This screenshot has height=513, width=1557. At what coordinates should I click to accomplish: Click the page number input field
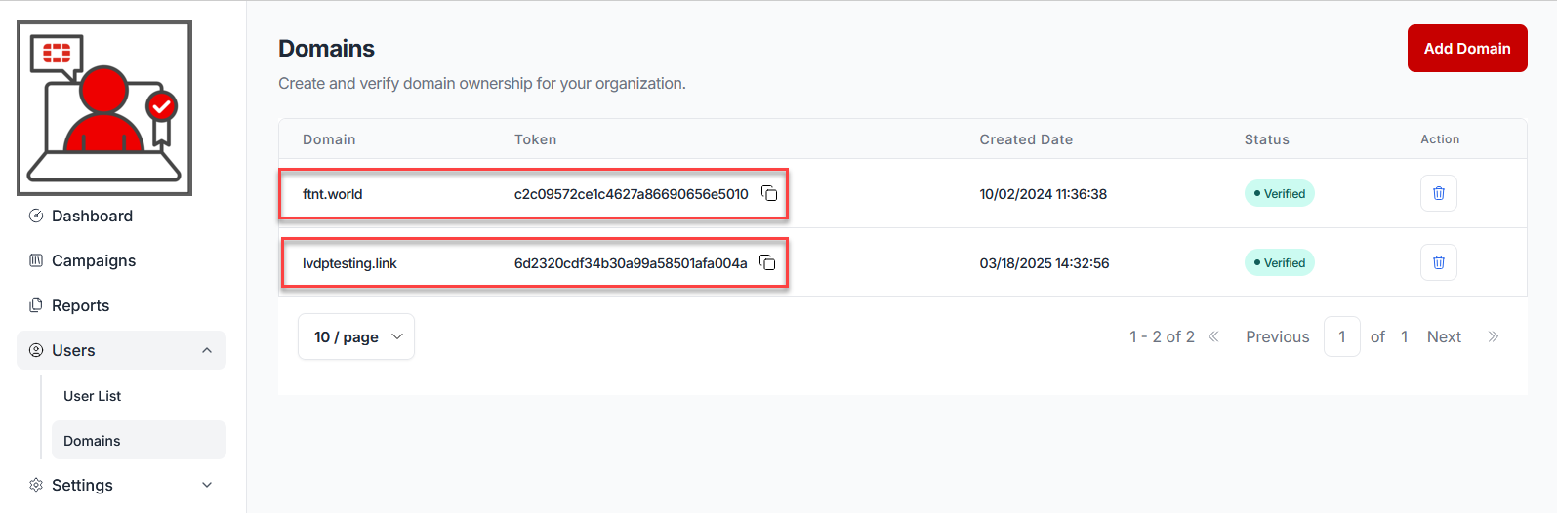pyautogui.click(x=1342, y=336)
